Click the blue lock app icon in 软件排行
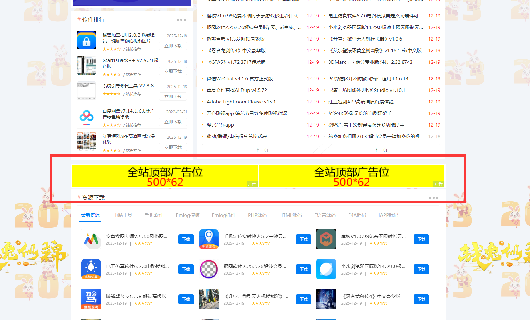Viewport: 530px width, 320px height. click(x=87, y=40)
